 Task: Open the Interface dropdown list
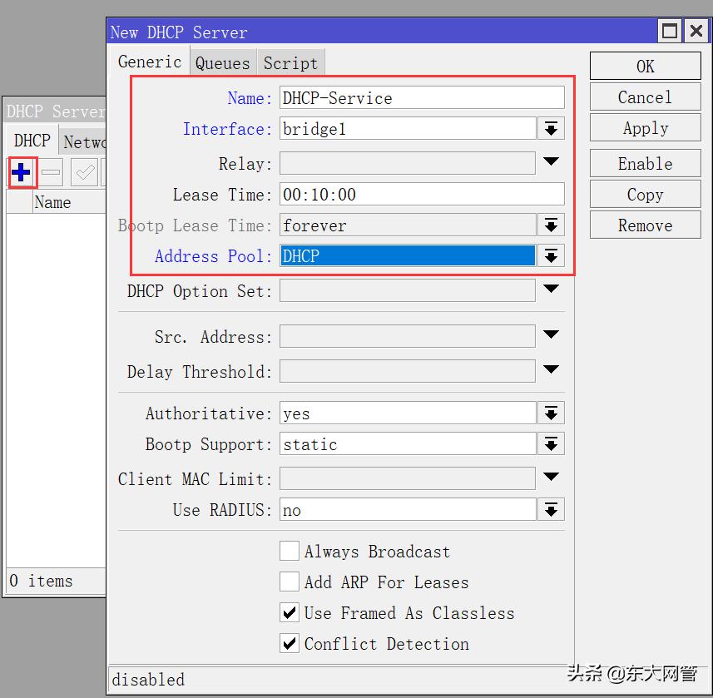551,129
